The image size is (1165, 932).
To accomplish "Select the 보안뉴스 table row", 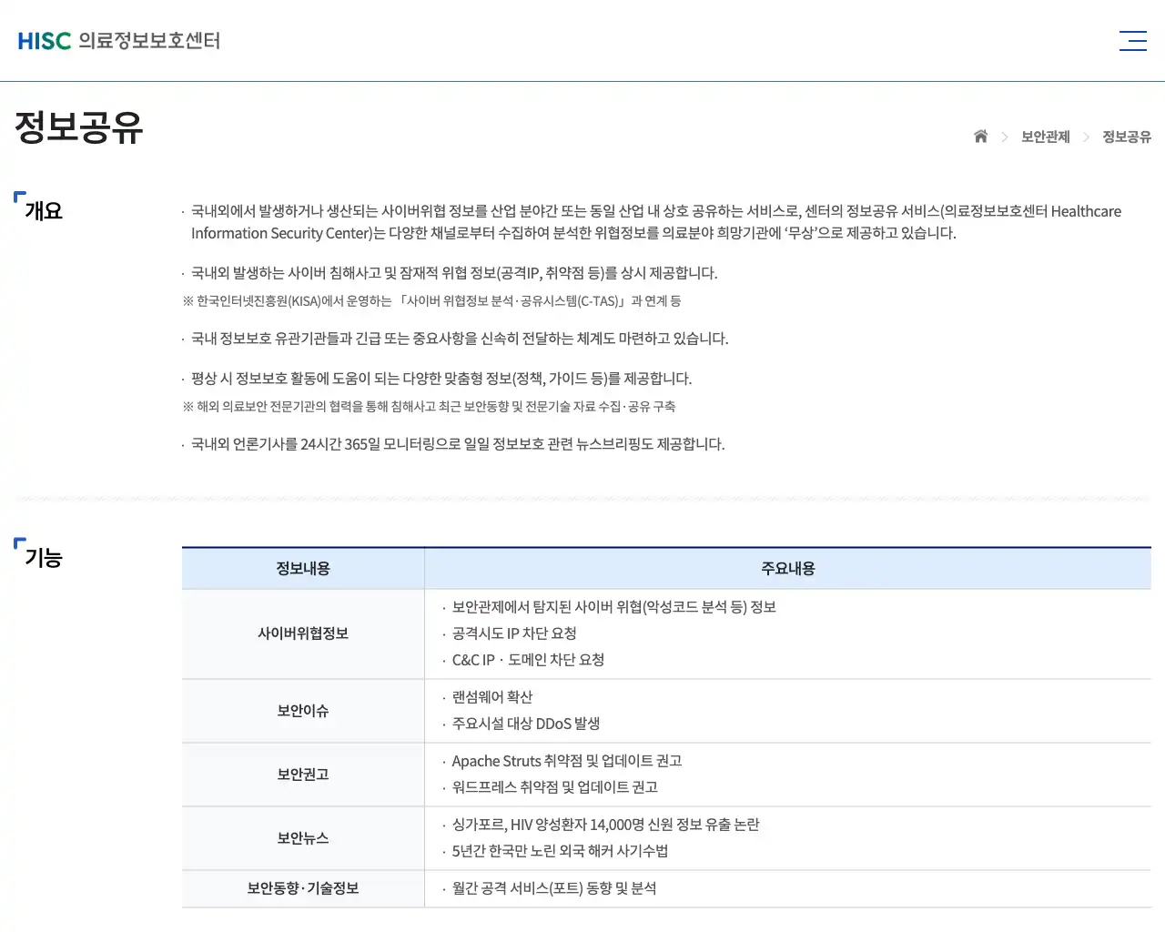I will [x=303, y=838].
